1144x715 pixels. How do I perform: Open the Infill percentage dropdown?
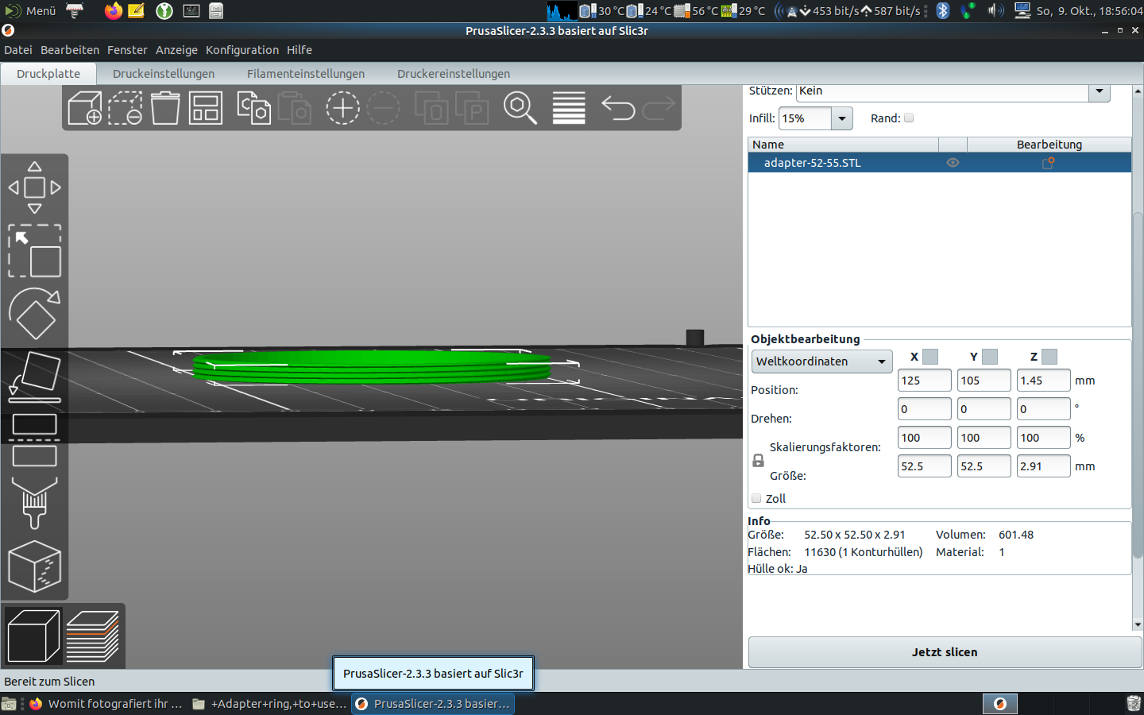point(842,118)
